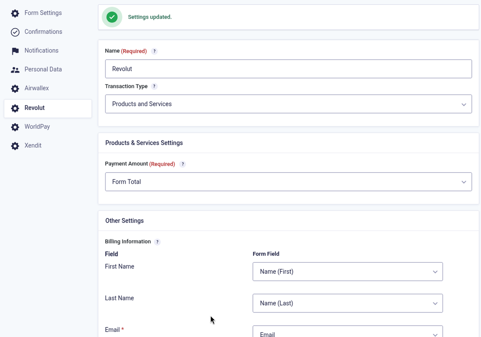The height and width of the screenshot is (337, 481).
Task: Click the Confirmations checkmark circle icon
Action: 15,32
